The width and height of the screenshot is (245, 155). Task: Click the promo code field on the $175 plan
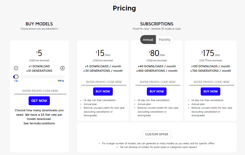click(211, 82)
